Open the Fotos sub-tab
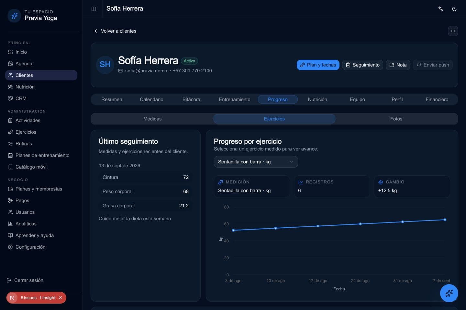This screenshot has width=466, height=310. click(x=396, y=119)
